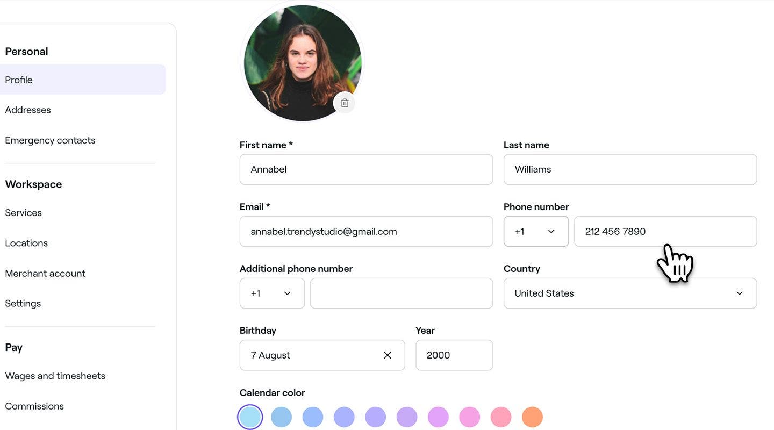Click the Email input field
Screen dimensions: 774x430
(x=366, y=232)
